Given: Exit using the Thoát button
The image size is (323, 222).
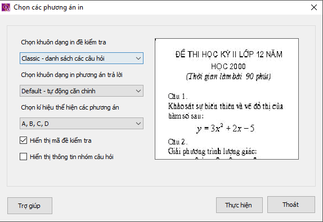Looking at the screenshot, I should (291, 205).
